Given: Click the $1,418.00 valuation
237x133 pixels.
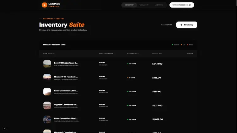Looking at the screenshot, I should pyautogui.click(x=157, y=64).
